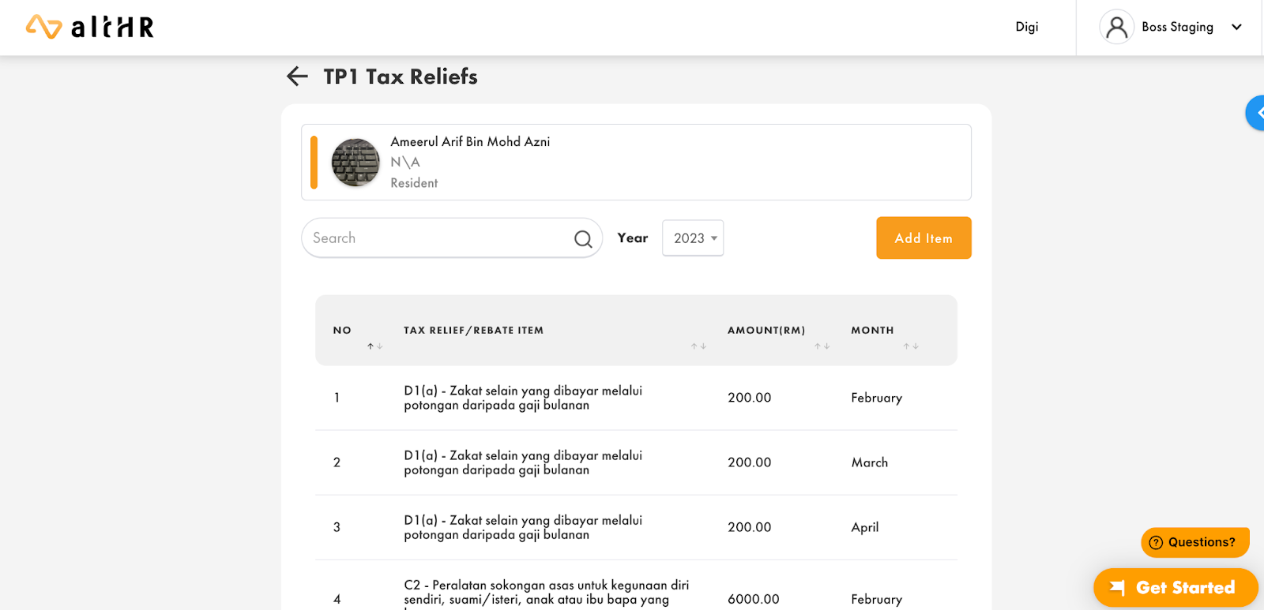
Task: Click Ameerul Arif's profile photo
Action: tap(355, 162)
